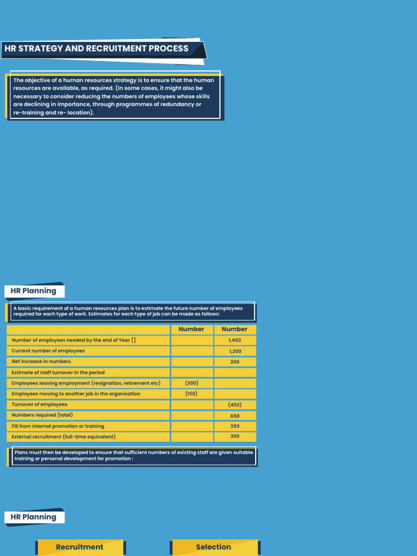Click 'Numbers required (total)' row label

click(x=42, y=415)
